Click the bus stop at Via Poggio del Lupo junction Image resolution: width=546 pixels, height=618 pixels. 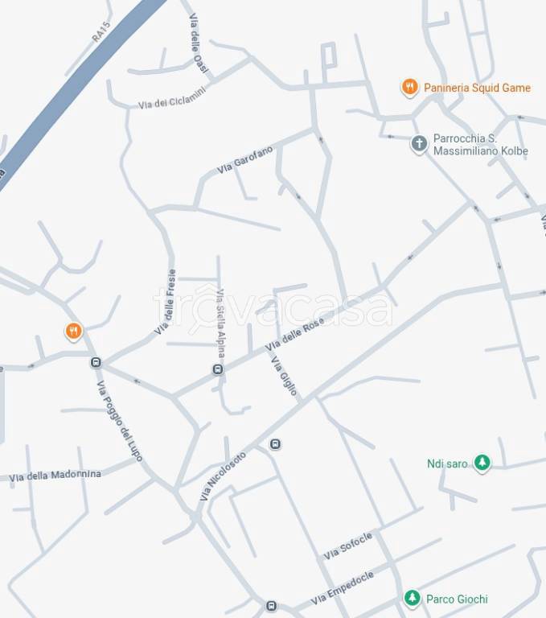[x=96, y=362]
